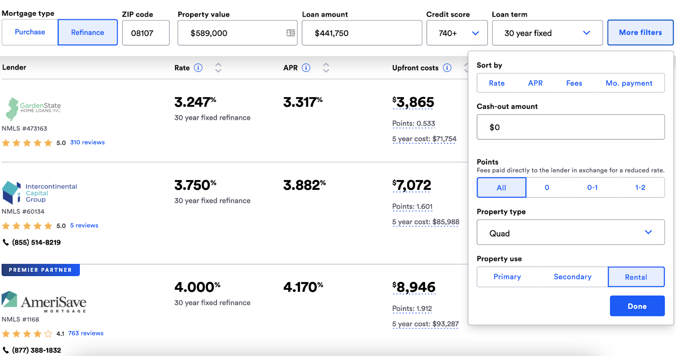Click the Loan amount input field

362,33
